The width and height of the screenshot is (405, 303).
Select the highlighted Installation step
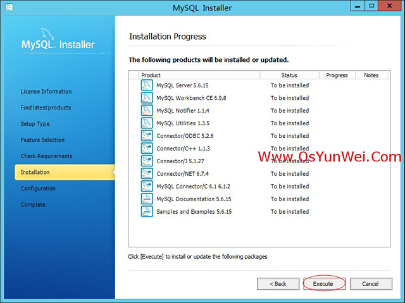pyautogui.click(x=65, y=172)
